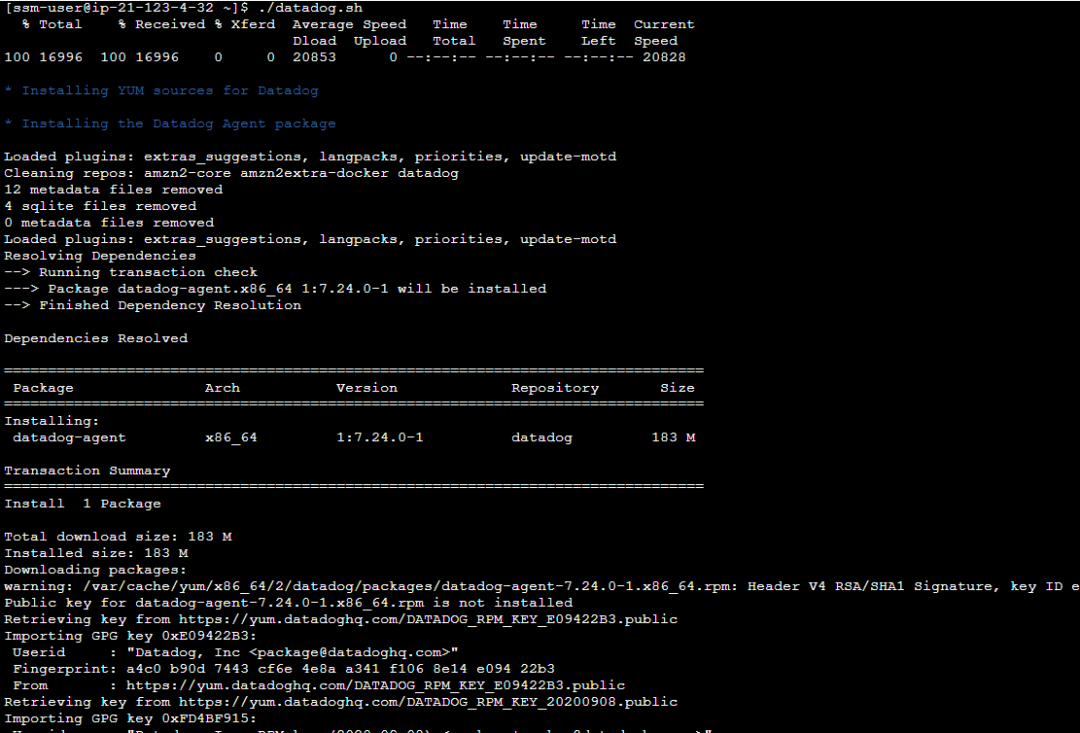Click the '1:7.24.0-1' version table cell
1080x733 pixels.
point(380,437)
